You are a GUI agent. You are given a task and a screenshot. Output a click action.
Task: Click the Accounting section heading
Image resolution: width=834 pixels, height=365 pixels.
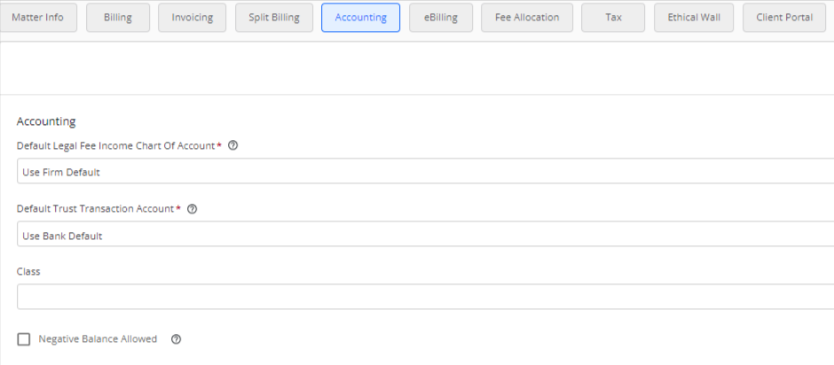coord(46,121)
